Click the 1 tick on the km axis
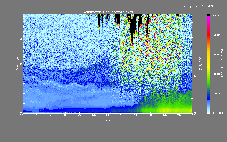 [x=21, y=89]
